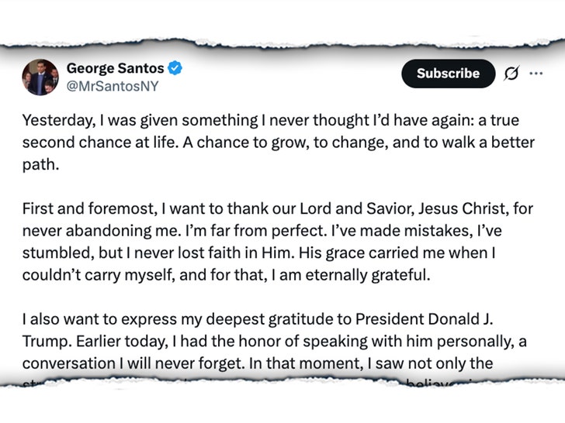This screenshot has width=565, height=423.
Task: Click George Santos profile avatar
Action: [40, 77]
